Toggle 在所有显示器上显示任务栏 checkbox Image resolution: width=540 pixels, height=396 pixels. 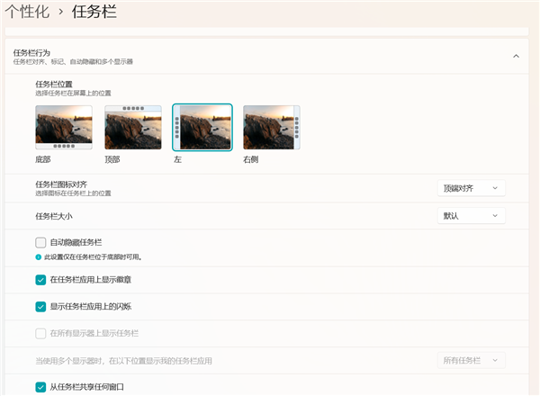click(x=40, y=333)
